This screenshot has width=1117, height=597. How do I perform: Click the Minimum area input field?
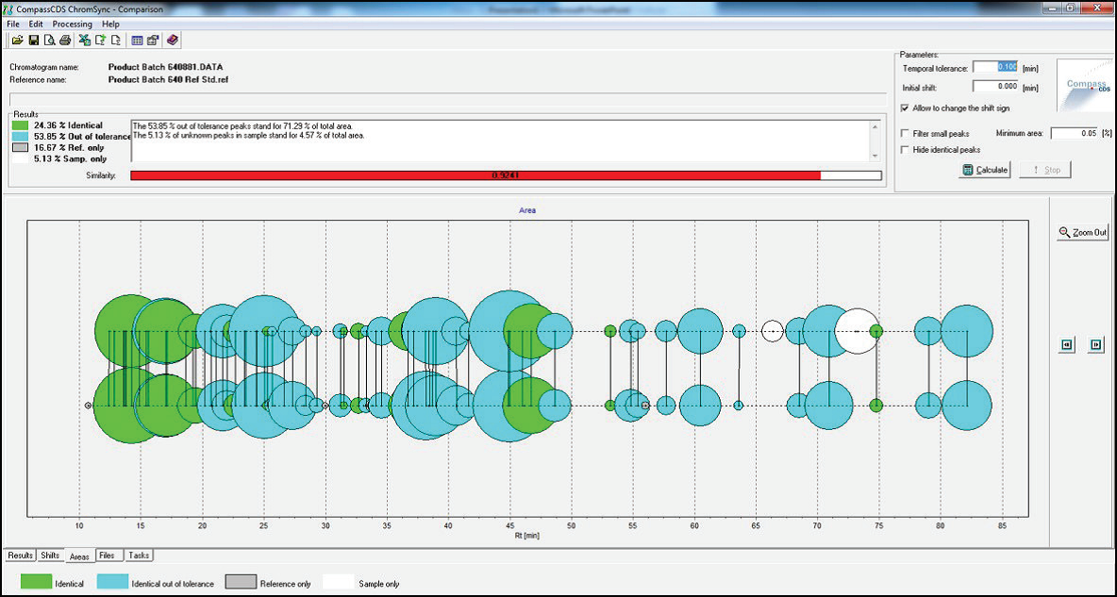click(1074, 134)
